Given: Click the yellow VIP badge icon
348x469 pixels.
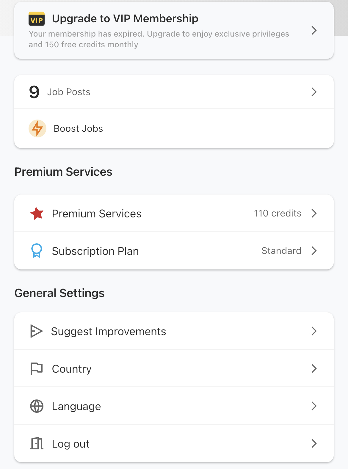Looking at the screenshot, I should coord(37,19).
